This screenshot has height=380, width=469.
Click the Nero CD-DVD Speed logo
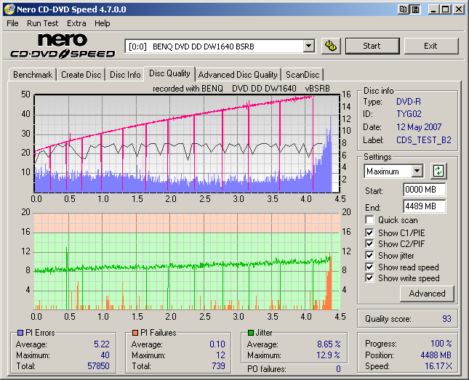(63, 46)
